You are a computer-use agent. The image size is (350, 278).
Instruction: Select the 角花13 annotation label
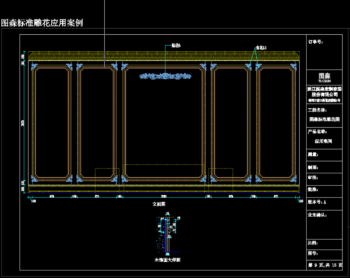(261, 48)
